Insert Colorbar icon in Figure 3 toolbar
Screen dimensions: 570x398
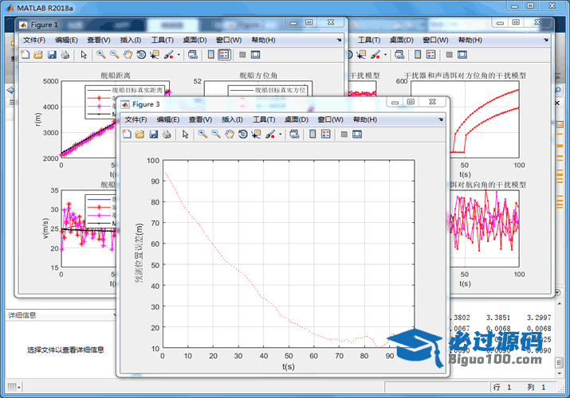[x=313, y=135]
